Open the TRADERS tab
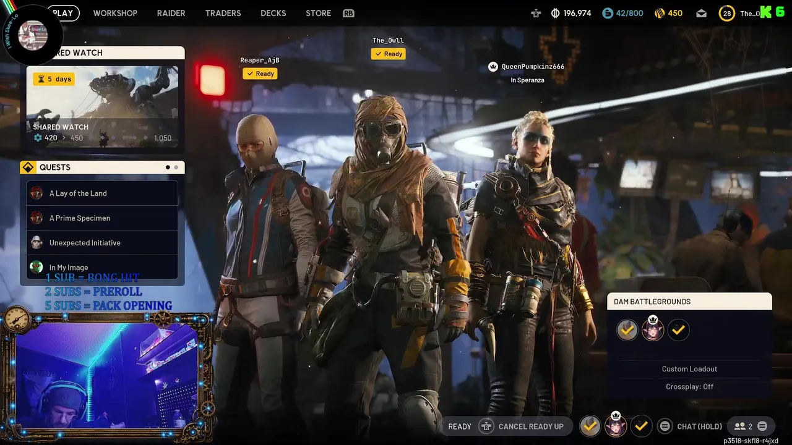Viewport: 792px width, 445px height. (x=223, y=13)
